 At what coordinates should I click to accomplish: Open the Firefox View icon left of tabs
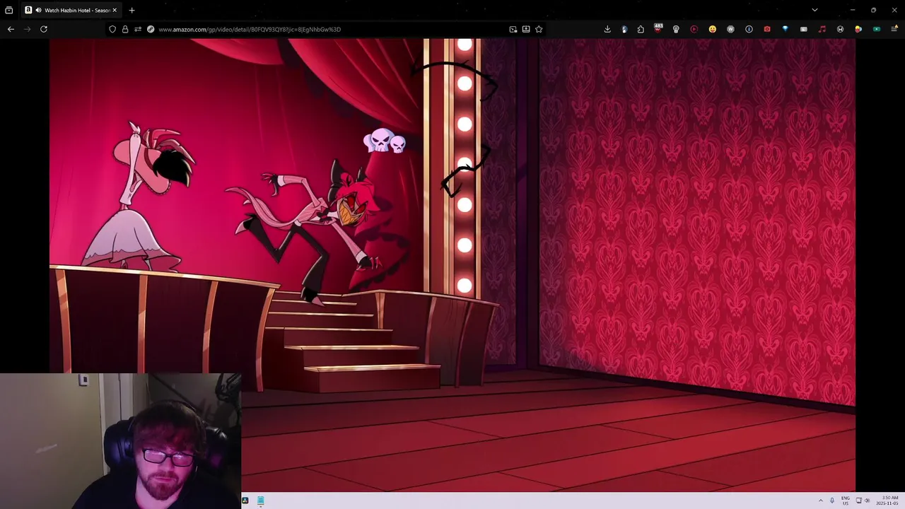point(9,10)
